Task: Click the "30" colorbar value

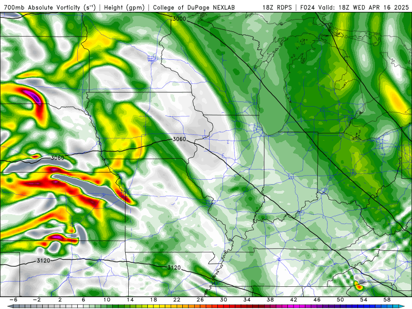Action: [x=224, y=300]
